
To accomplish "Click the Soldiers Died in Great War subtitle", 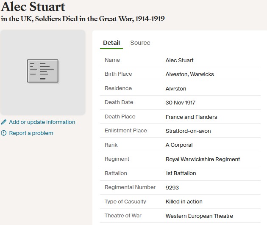I will [x=83, y=19].
